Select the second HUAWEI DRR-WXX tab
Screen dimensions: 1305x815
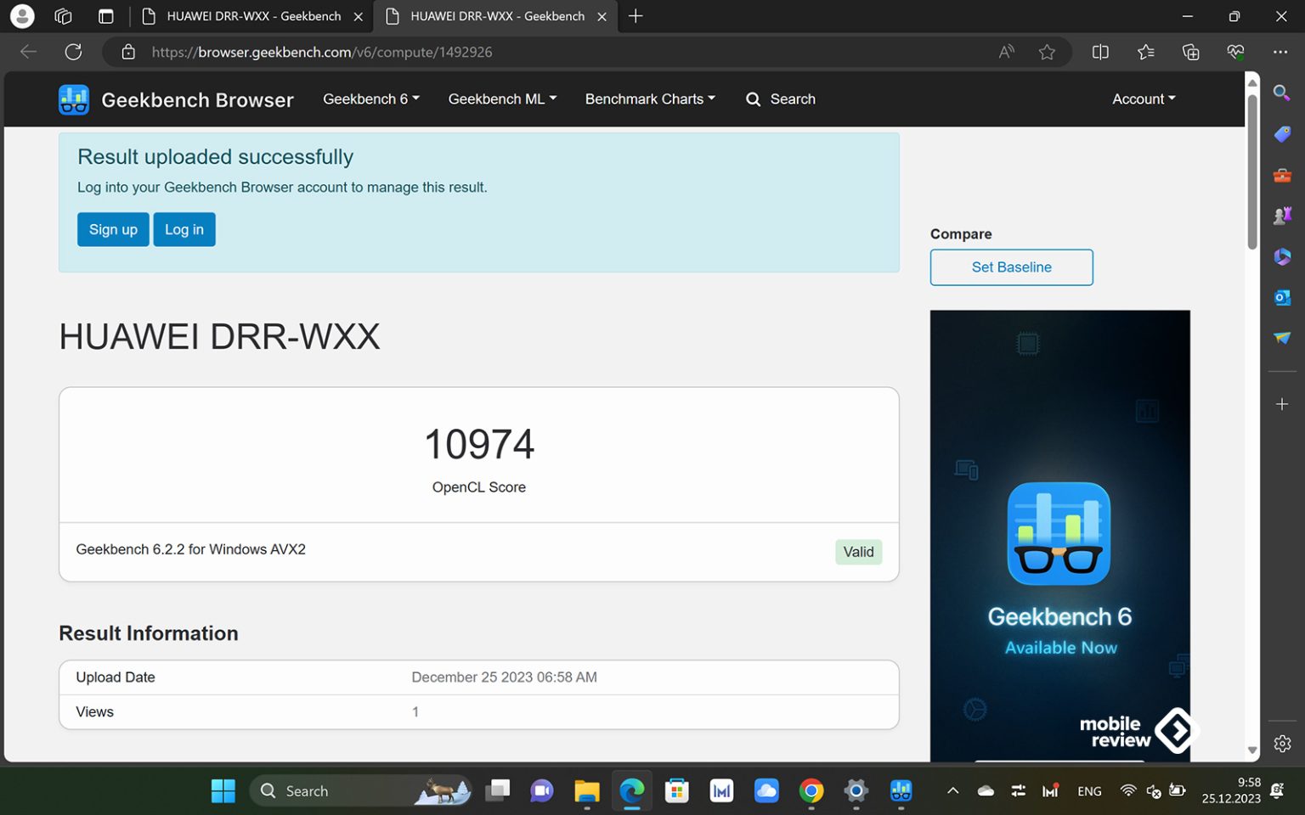pos(497,16)
